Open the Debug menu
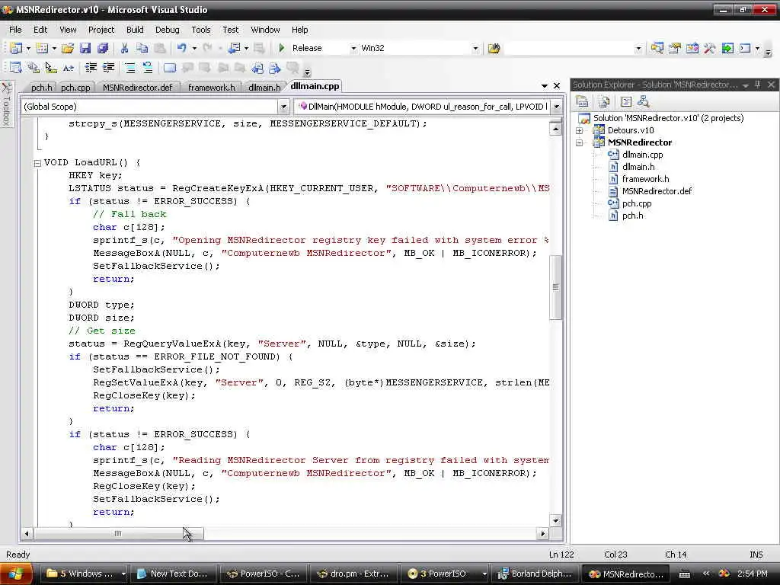 coord(167,30)
